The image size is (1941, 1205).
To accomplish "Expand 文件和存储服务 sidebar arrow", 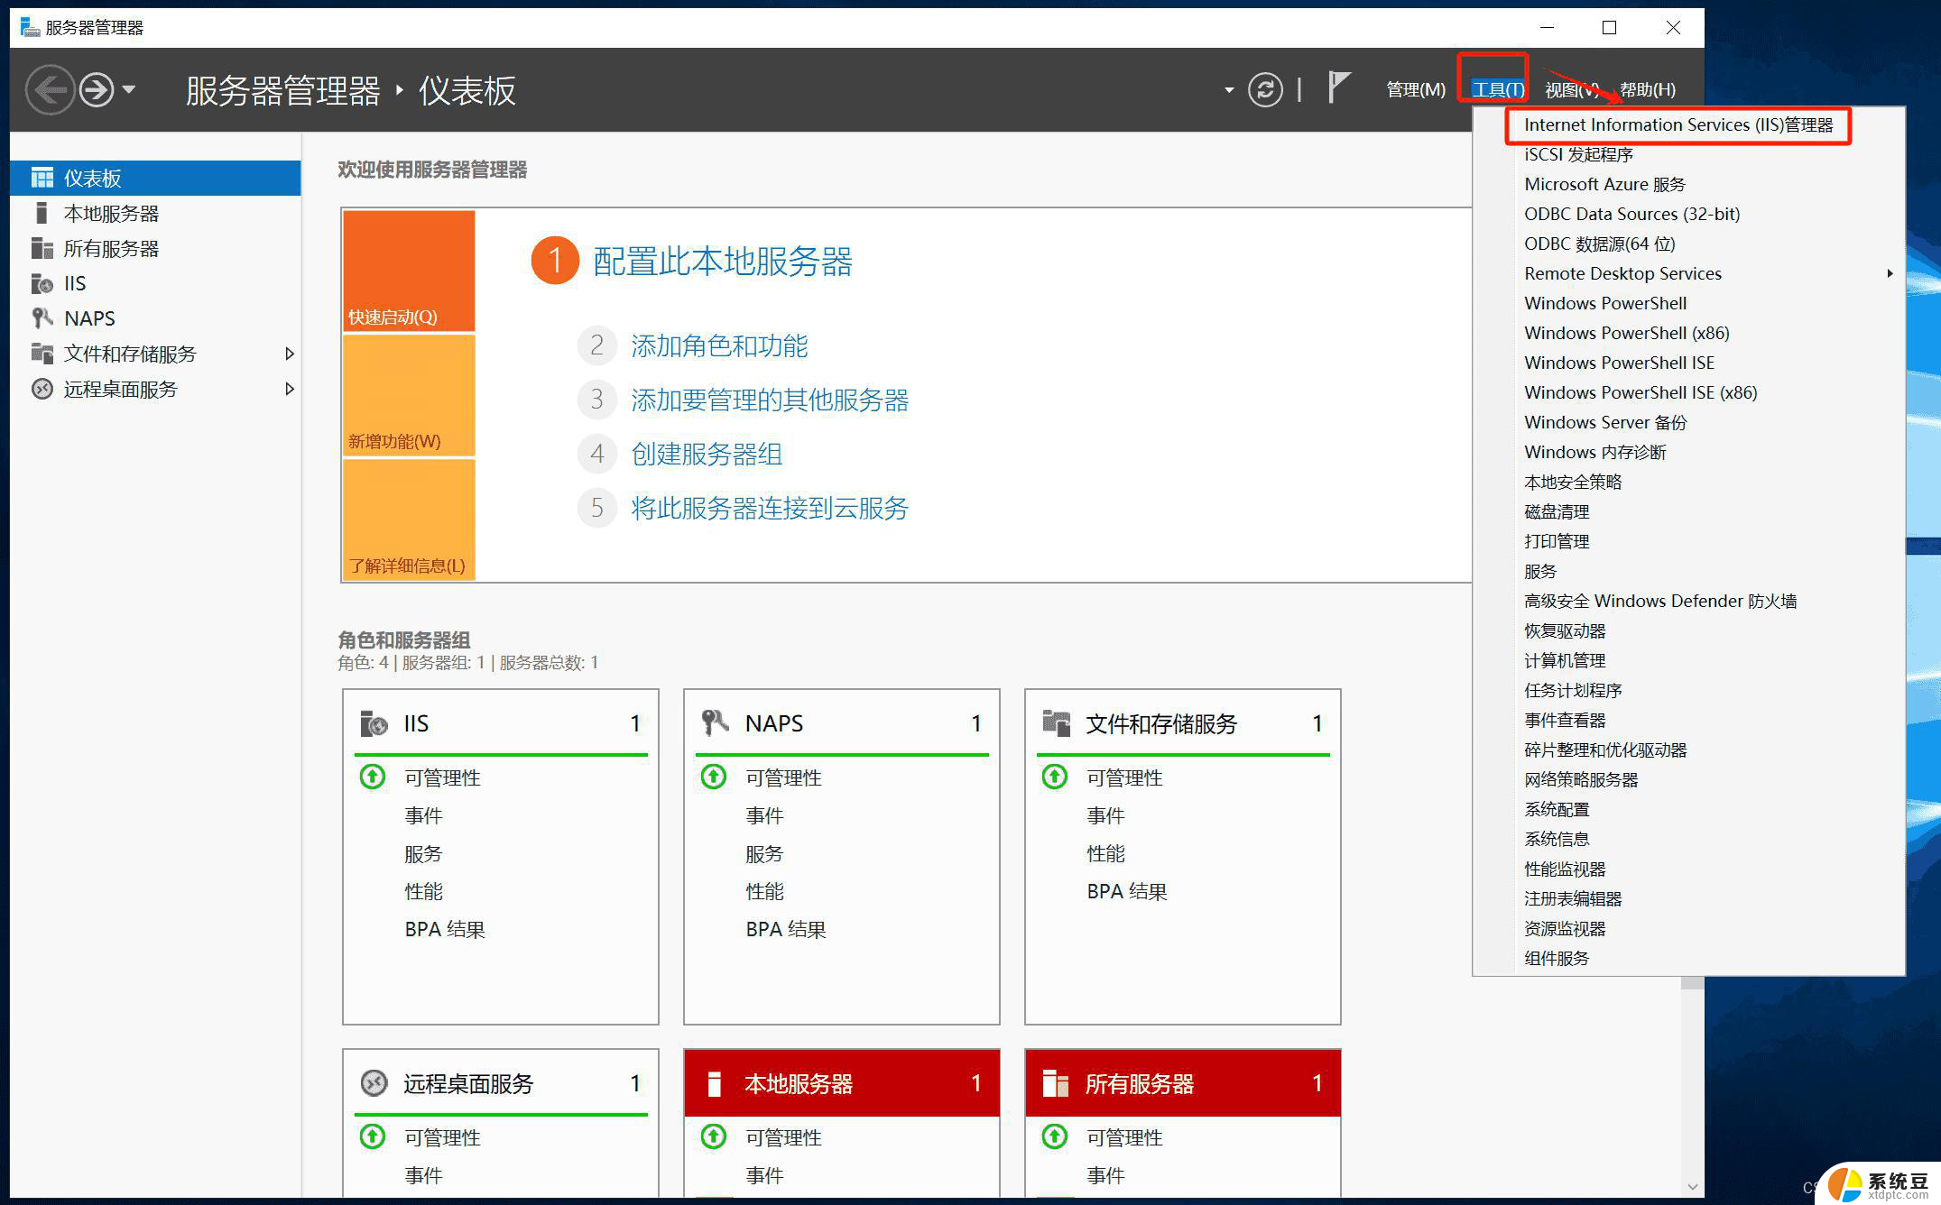I will click(x=290, y=354).
